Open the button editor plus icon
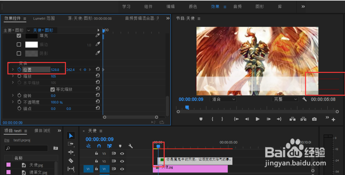Screen dimensions: 345x175 tap(333, 120)
